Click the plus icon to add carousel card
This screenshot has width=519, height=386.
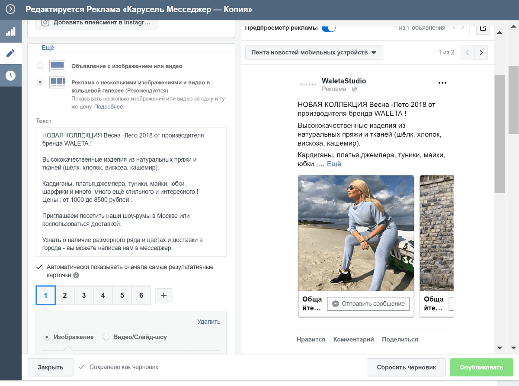(164, 295)
